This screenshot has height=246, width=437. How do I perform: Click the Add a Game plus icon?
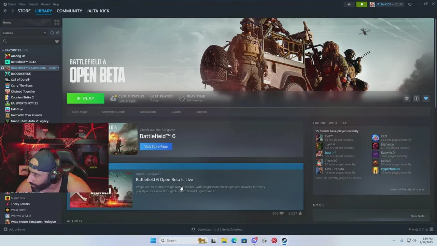[5, 229]
